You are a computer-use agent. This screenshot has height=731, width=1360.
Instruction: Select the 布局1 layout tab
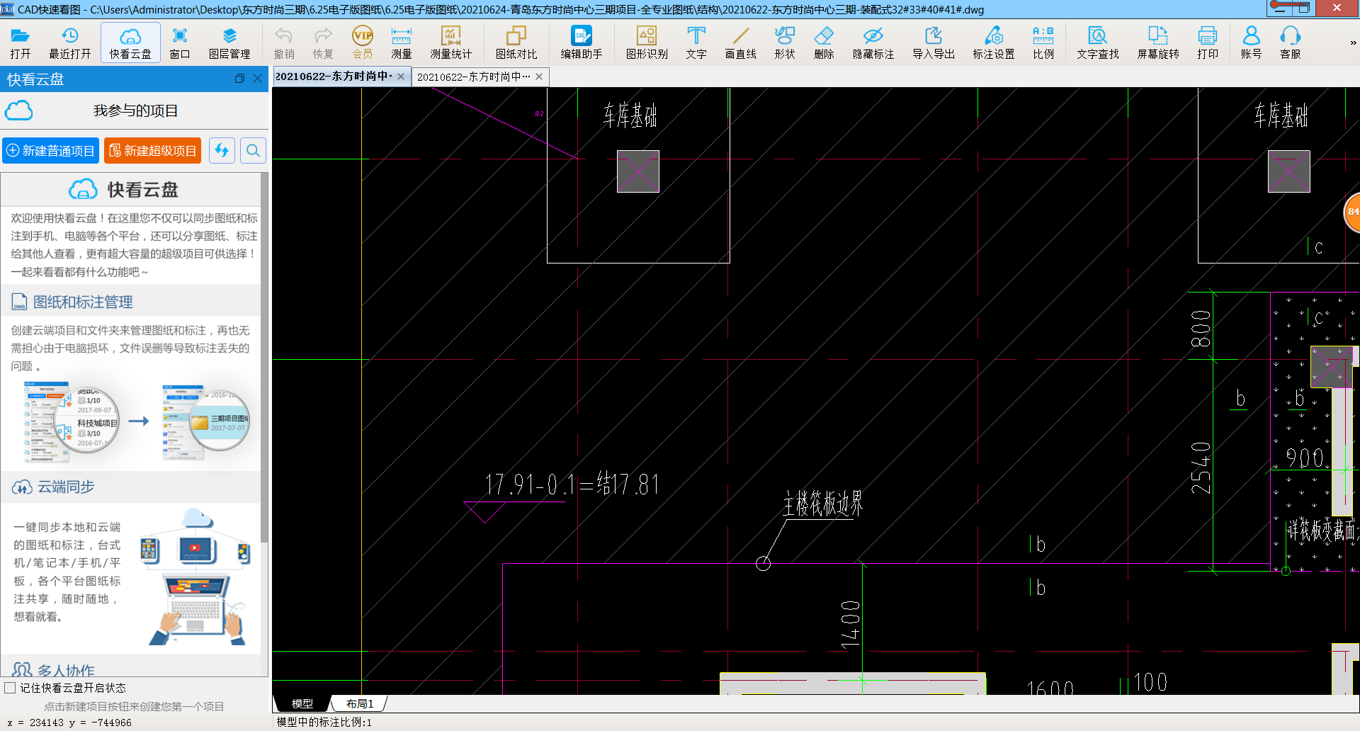coord(360,703)
